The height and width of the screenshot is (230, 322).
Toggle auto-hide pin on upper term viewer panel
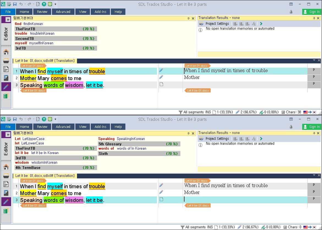pos(189,18)
